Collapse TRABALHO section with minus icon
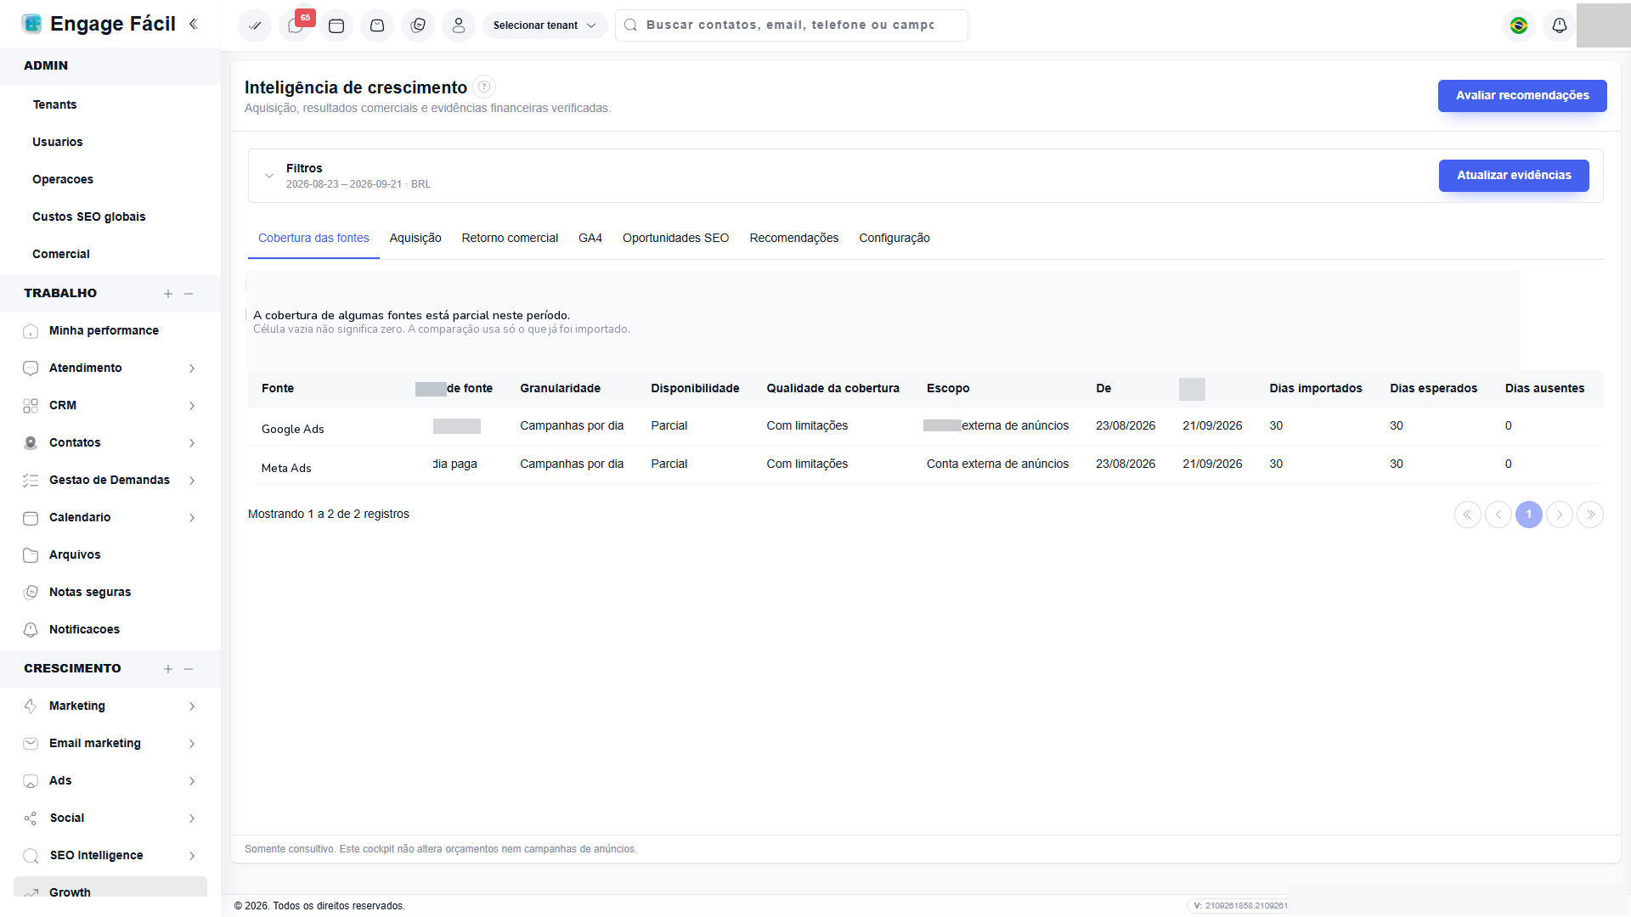This screenshot has width=1631, height=917. pos(189,294)
